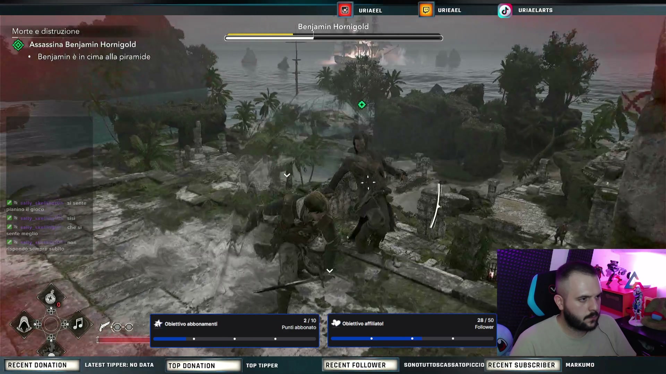Click the RECENT SUBSCRIBER label
Viewport: 666px width, 374px height.
(x=523, y=365)
